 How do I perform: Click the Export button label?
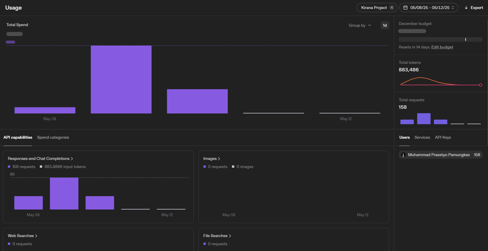click(477, 8)
